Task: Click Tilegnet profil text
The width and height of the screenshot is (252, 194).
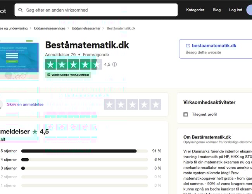Action: (204, 114)
